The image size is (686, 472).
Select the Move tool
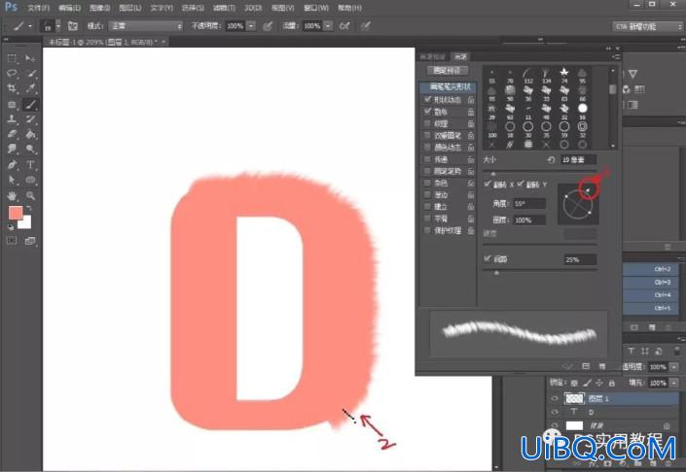pyautogui.click(x=30, y=58)
